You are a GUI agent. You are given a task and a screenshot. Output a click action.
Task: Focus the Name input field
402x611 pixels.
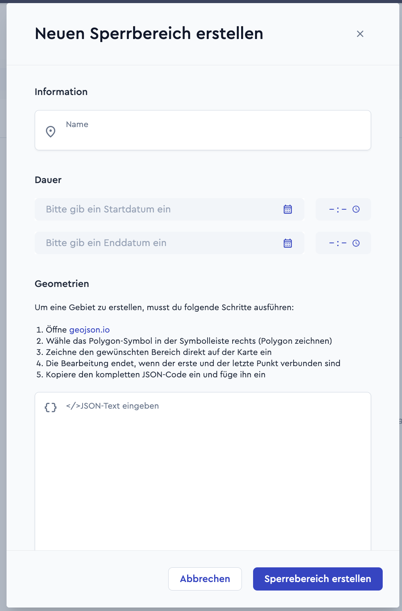pos(203,130)
